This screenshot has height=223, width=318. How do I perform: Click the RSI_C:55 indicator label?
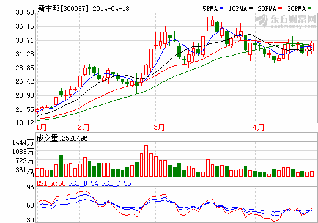pyautogui.click(x=116, y=183)
